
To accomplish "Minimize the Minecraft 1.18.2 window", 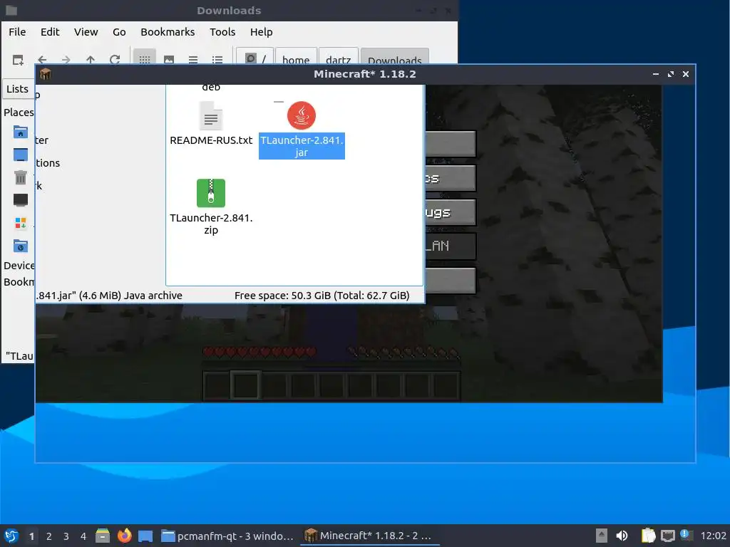I will coord(656,74).
